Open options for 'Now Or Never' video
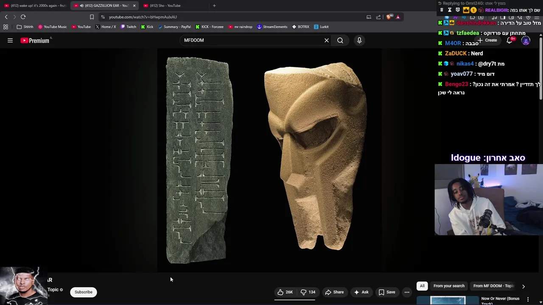The image size is (543, 305). tap(528, 299)
